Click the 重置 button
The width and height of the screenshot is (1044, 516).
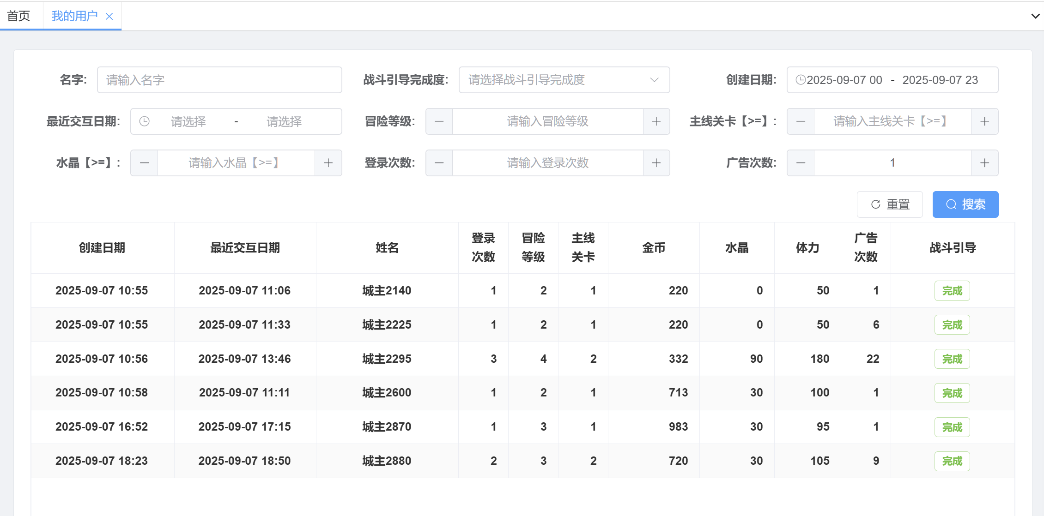click(890, 204)
